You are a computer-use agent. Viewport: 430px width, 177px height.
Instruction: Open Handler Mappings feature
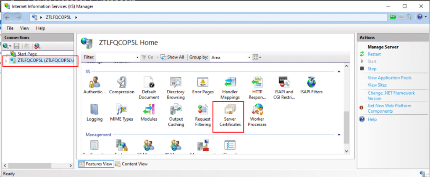coord(231,88)
